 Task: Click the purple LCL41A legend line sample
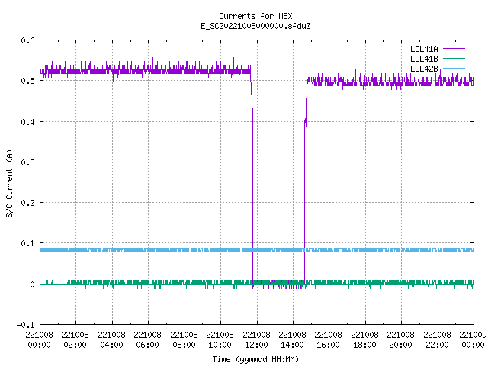(454, 49)
